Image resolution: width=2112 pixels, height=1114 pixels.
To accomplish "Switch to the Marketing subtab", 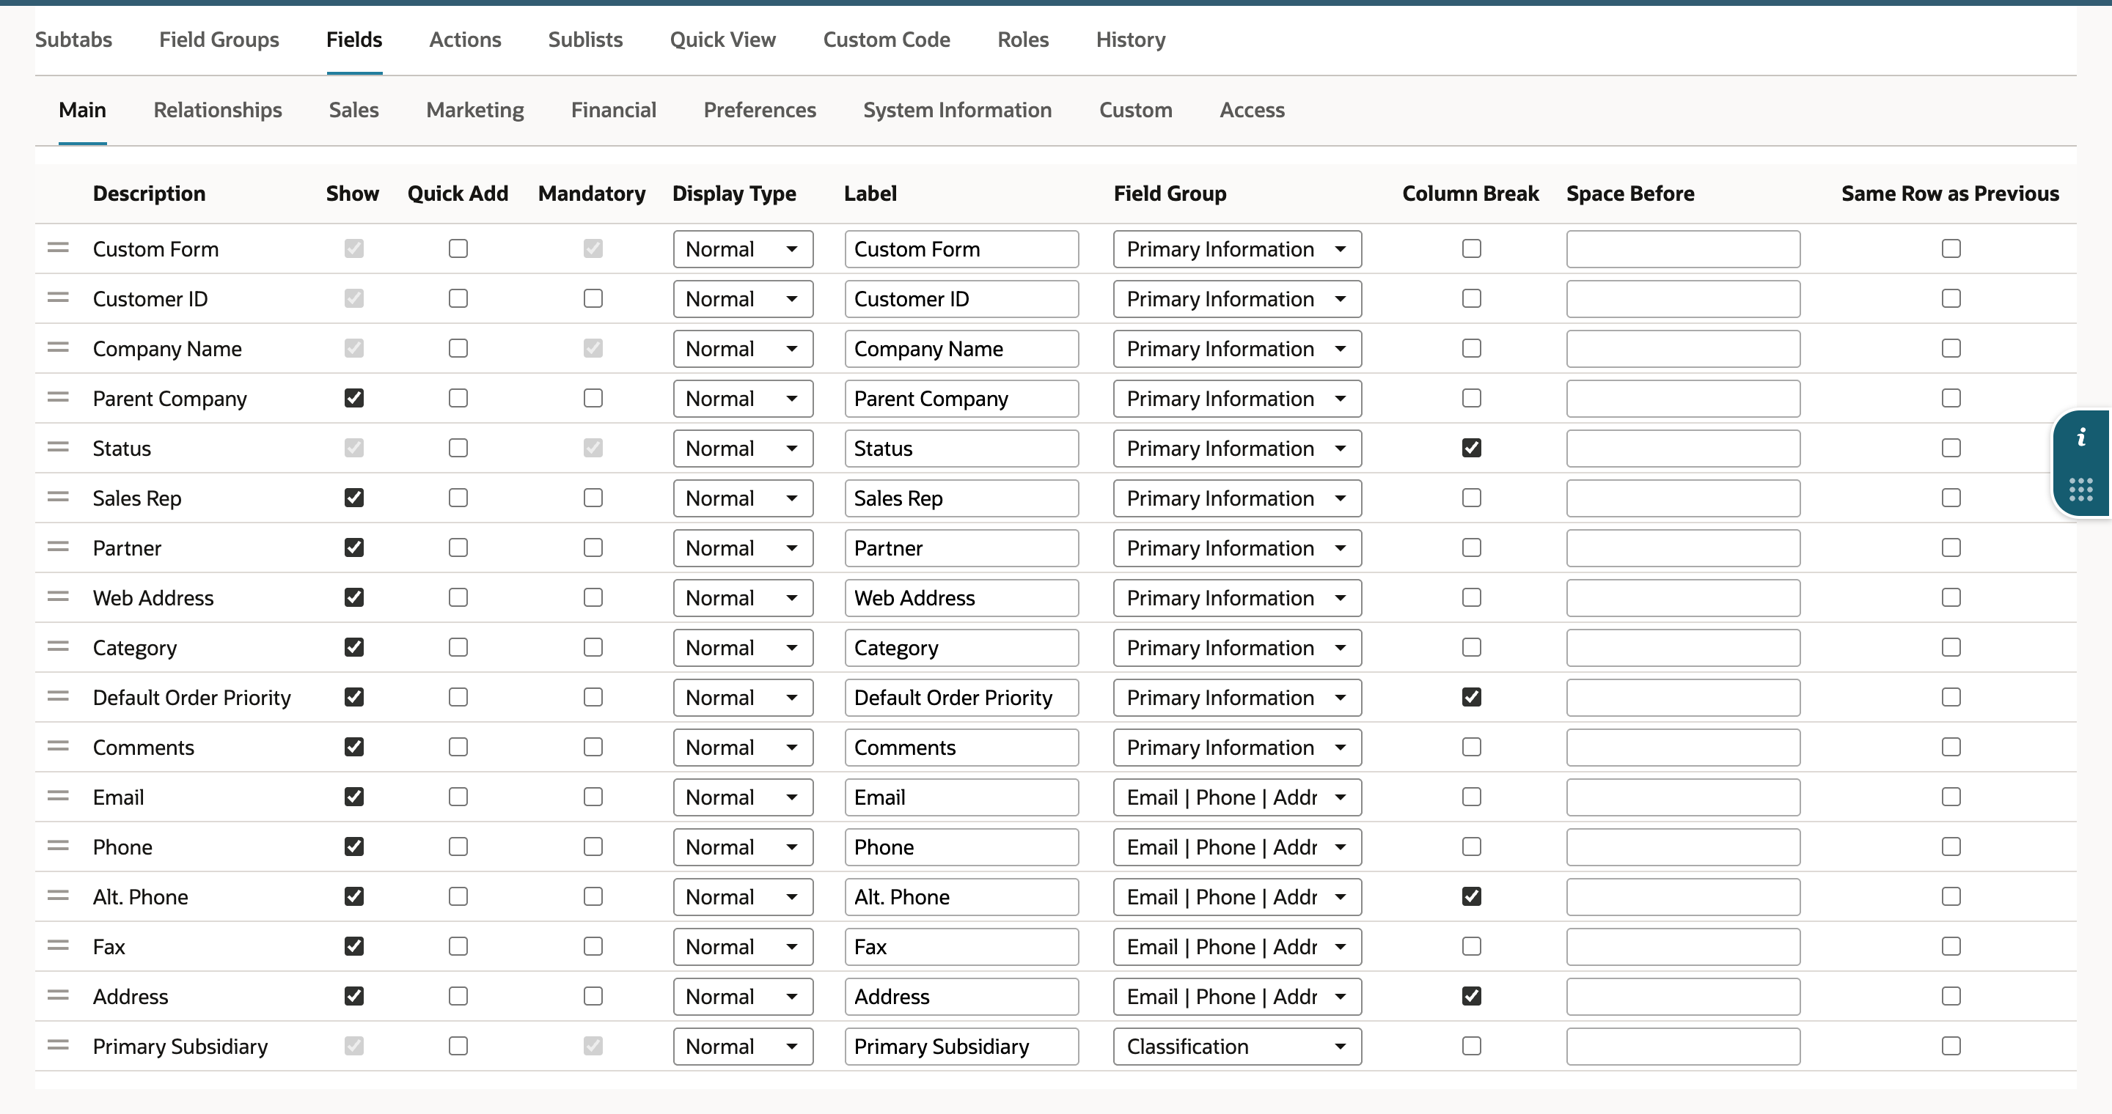I will click(474, 110).
